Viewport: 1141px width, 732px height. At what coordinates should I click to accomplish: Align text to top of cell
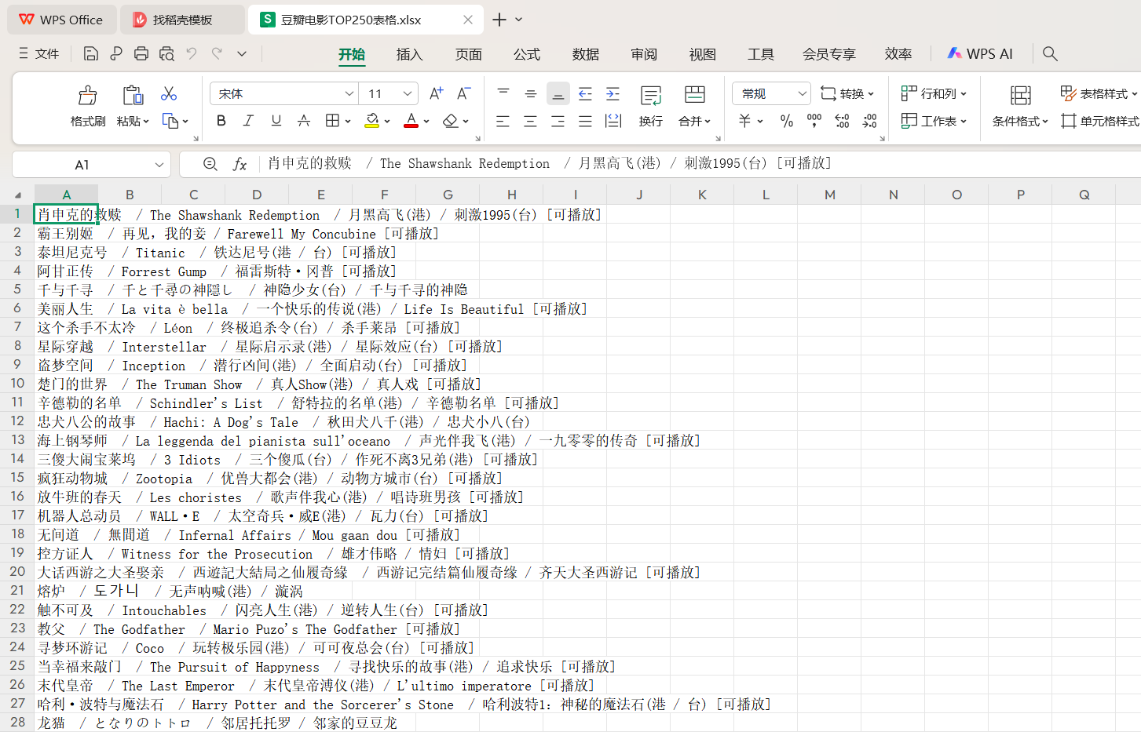pos(503,93)
